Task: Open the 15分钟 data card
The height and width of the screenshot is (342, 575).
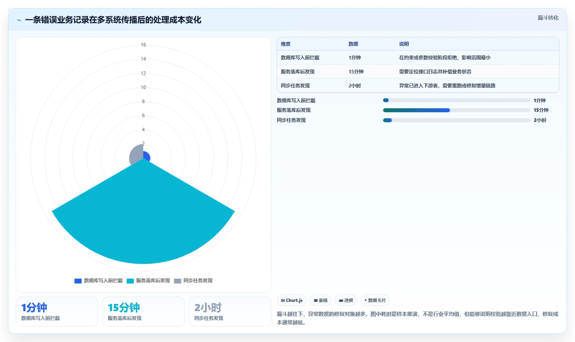Action: click(x=143, y=312)
